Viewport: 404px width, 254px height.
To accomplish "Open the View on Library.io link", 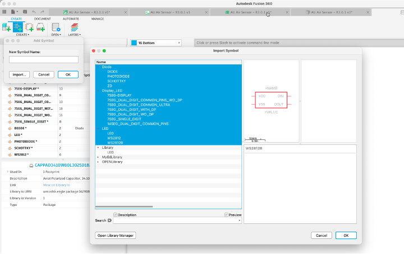I will coord(57,185).
